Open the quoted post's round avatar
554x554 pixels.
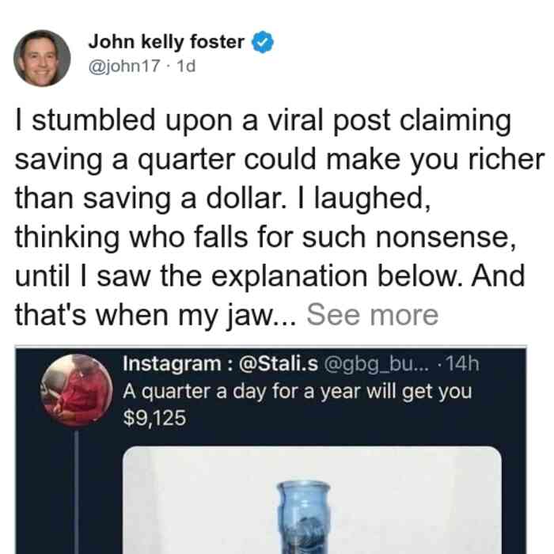point(77,390)
